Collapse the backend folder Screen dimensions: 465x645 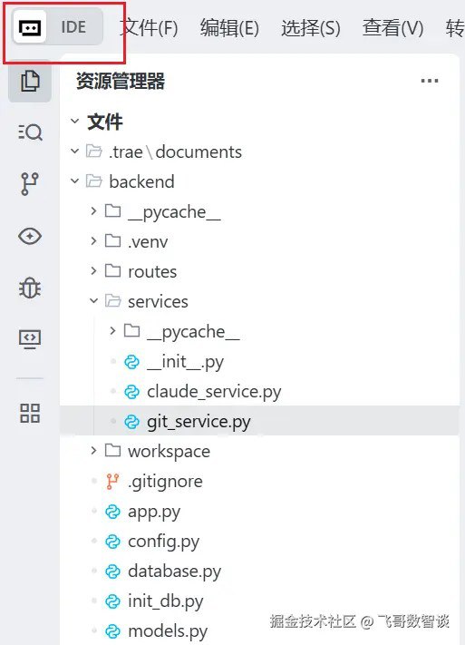[74, 181]
